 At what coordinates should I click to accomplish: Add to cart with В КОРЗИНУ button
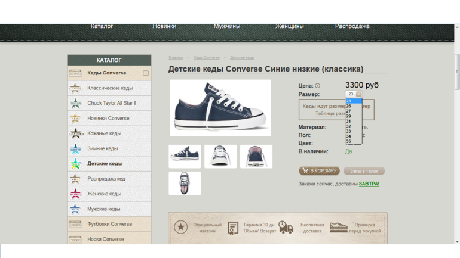point(319,171)
